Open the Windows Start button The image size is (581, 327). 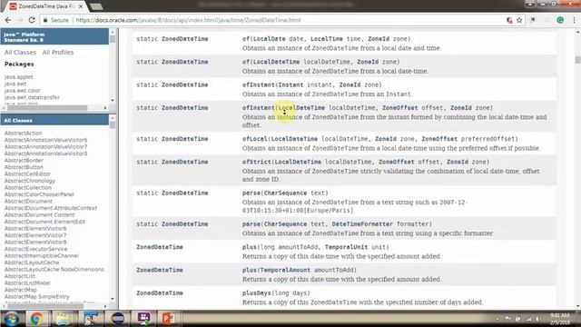[12, 319]
